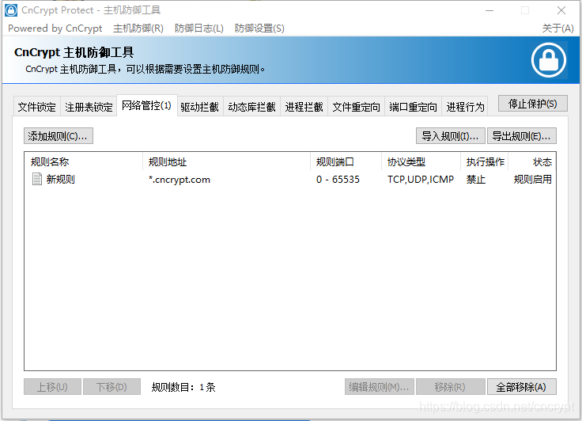Click the 移除(R) button
Image resolution: width=582 pixels, height=421 pixels.
[x=450, y=387]
